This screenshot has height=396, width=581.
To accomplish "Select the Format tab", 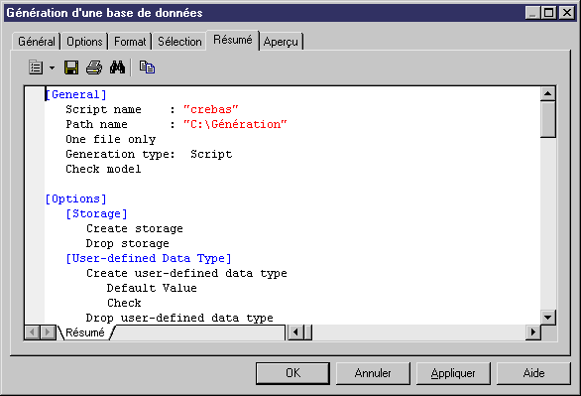I will [x=130, y=41].
